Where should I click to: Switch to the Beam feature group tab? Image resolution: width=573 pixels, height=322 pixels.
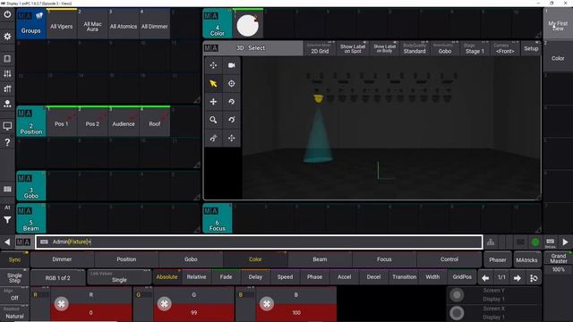(320, 259)
